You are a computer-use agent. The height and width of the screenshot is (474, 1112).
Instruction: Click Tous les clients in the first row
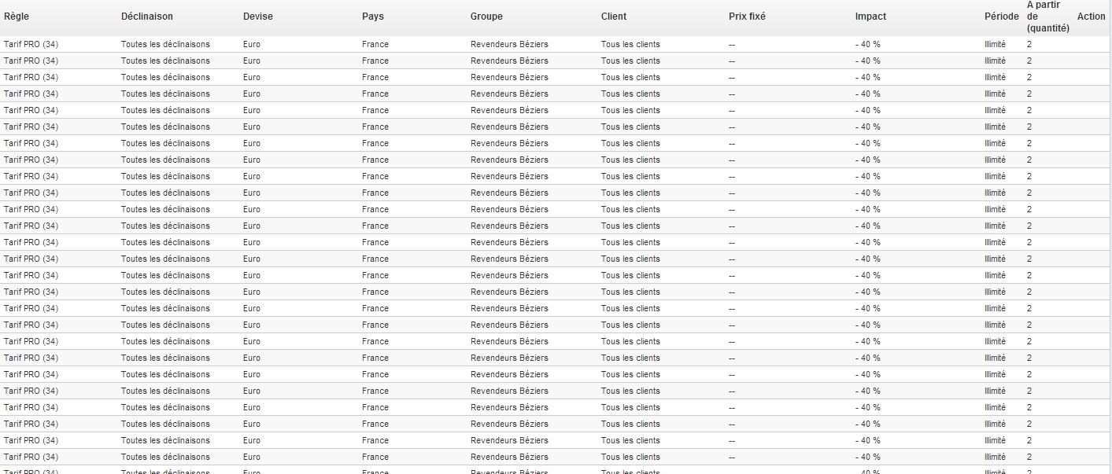(x=630, y=44)
